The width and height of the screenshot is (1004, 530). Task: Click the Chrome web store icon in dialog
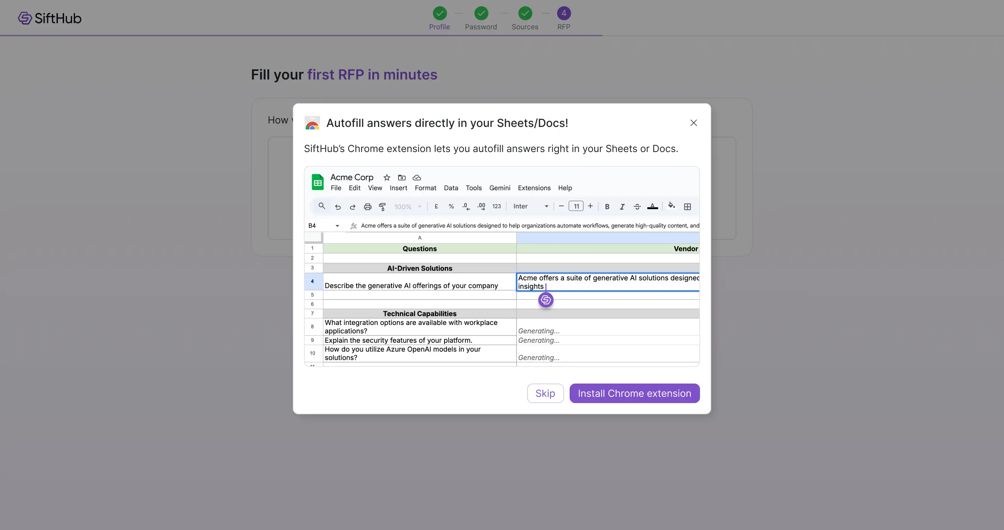[x=312, y=123]
